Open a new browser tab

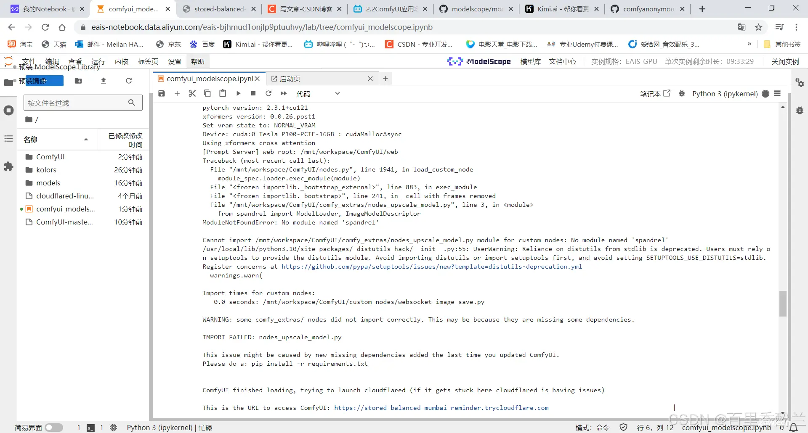(x=702, y=9)
